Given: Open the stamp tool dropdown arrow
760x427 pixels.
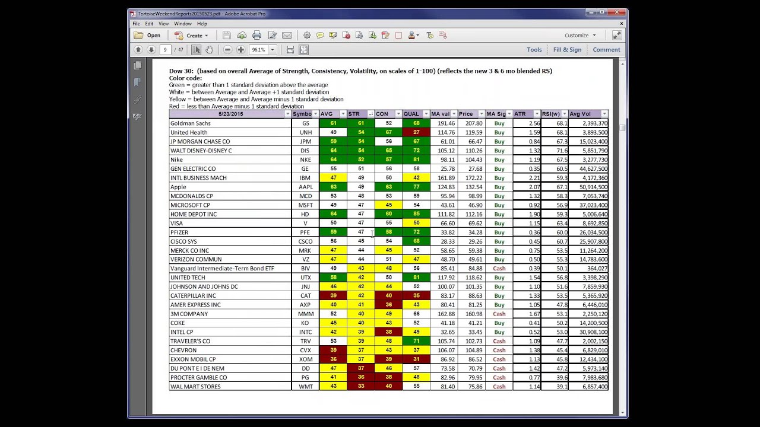Looking at the screenshot, I should [418, 36].
